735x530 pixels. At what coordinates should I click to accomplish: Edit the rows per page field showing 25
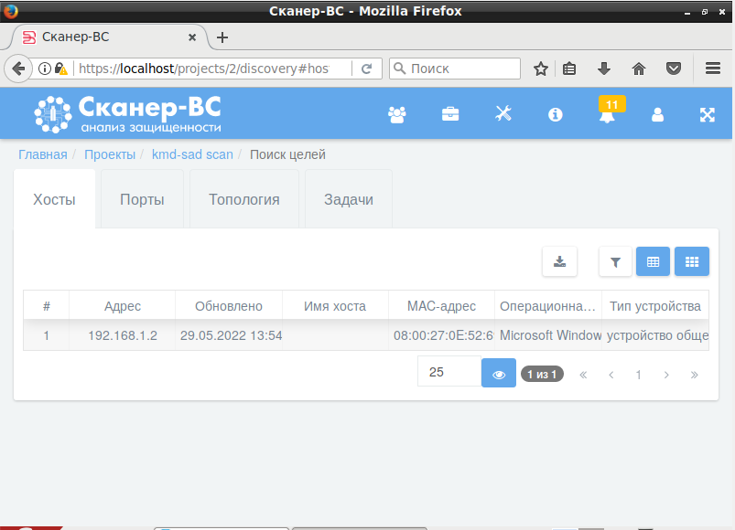coord(449,372)
